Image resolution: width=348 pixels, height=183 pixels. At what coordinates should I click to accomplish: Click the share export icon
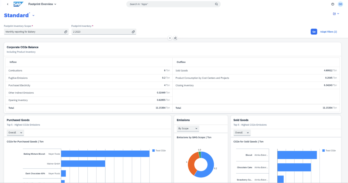334,14
